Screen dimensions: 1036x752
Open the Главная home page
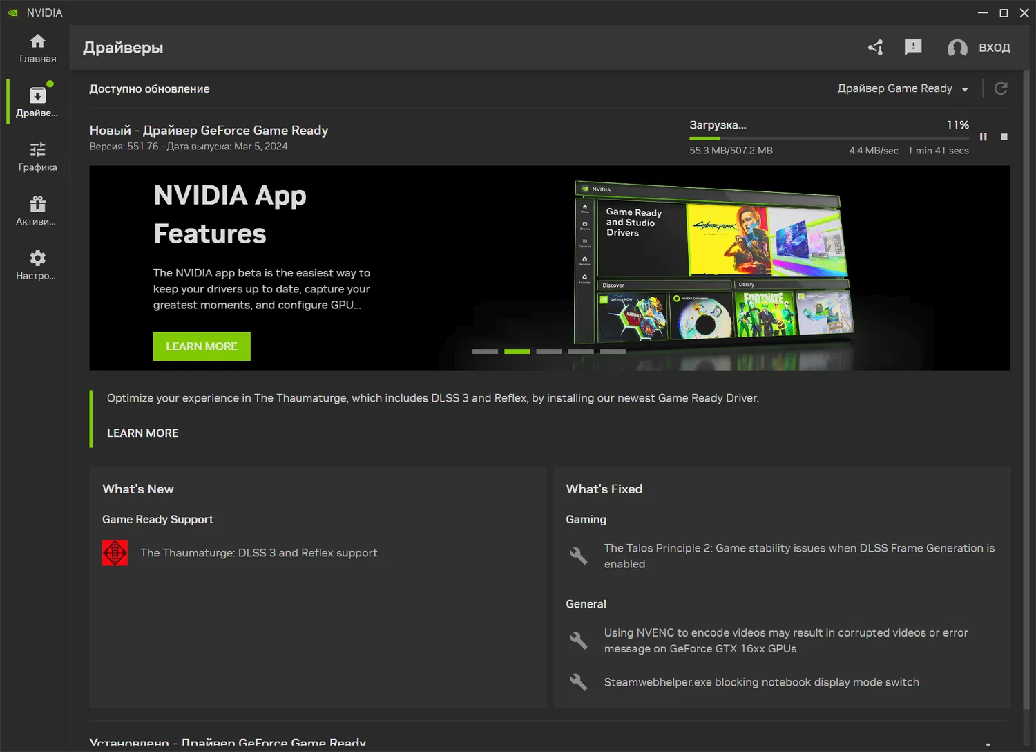(x=37, y=48)
